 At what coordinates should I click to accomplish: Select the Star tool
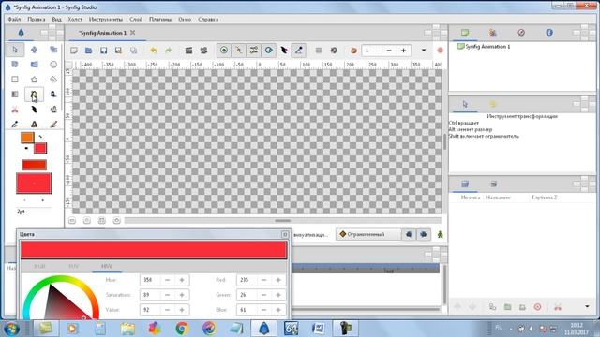coord(34,79)
